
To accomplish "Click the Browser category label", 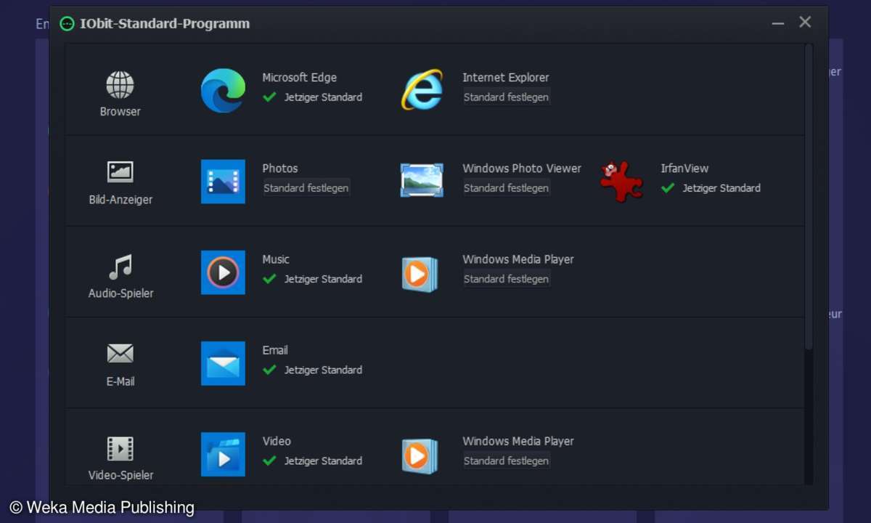I will point(120,112).
